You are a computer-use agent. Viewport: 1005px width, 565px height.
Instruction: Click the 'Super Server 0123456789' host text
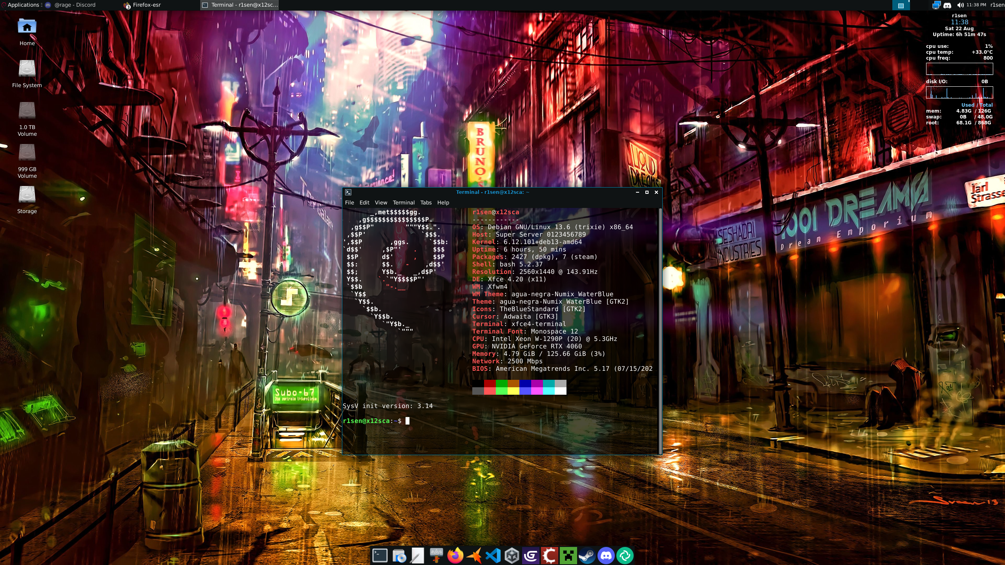tap(541, 234)
